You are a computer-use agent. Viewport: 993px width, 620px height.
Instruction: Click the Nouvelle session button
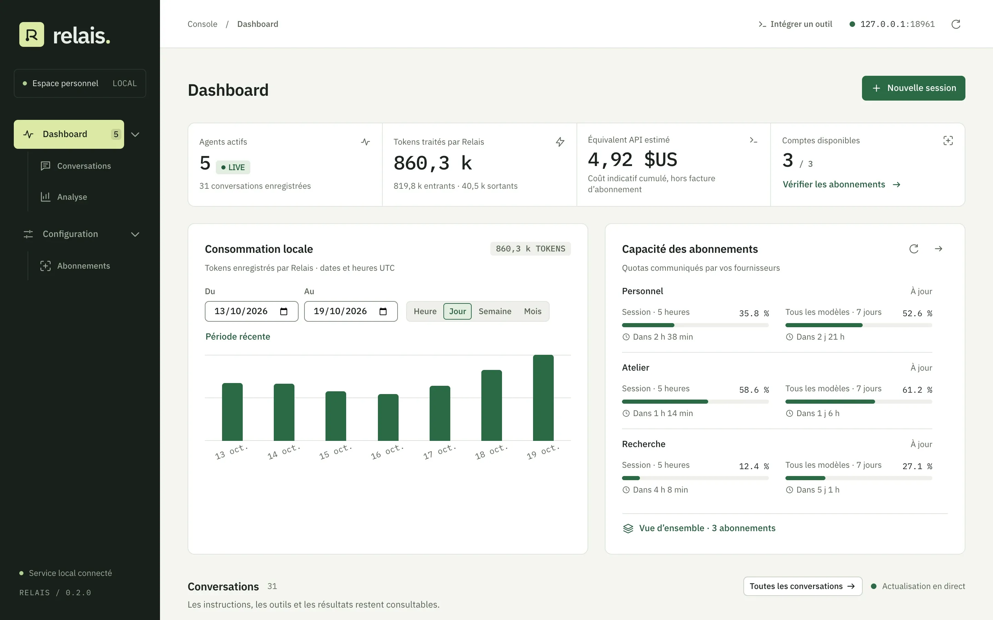[x=913, y=88]
